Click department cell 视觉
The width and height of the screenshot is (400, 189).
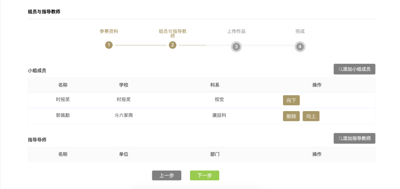(219, 100)
